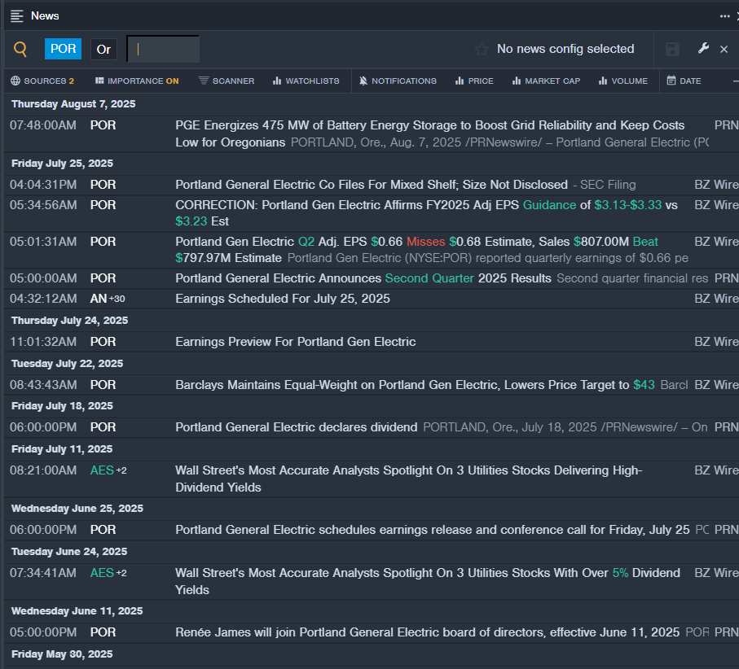The image size is (739, 669).
Task: Open the Sources 2 filter
Action: 42,81
